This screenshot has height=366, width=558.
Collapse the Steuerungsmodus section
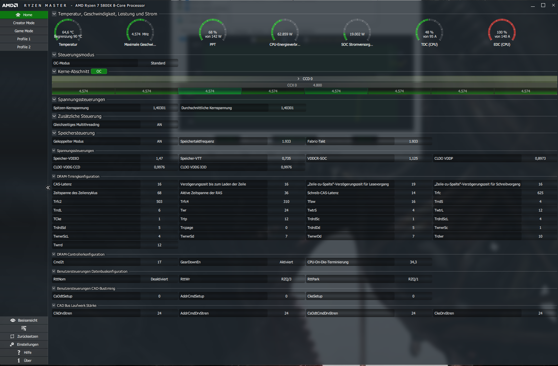[x=54, y=55]
